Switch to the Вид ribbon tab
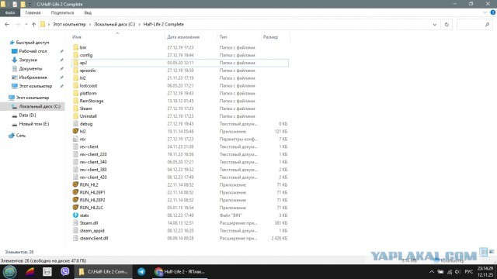This screenshot has width=497, height=279. (88, 12)
